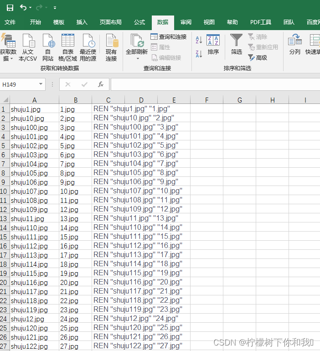Select column G header
Image resolution: width=320 pixels, height=351 pixels.
click(x=240, y=100)
